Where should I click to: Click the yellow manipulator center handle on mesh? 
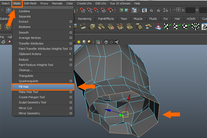pyautogui.click(x=125, y=114)
